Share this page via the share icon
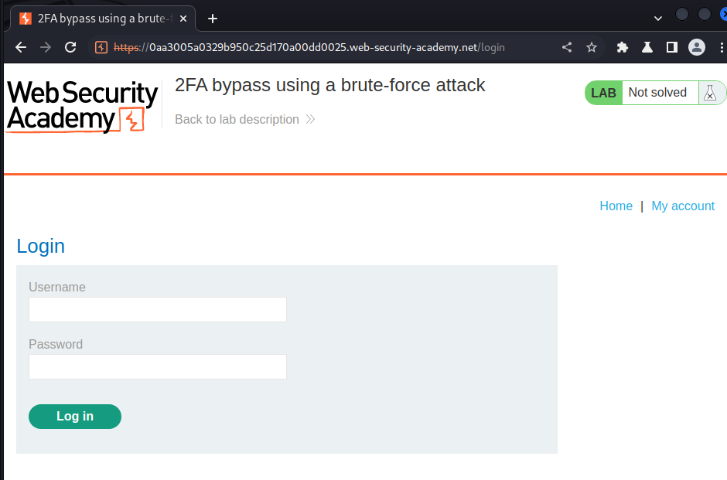Viewport: 727px width, 480px height. pos(567,47)
